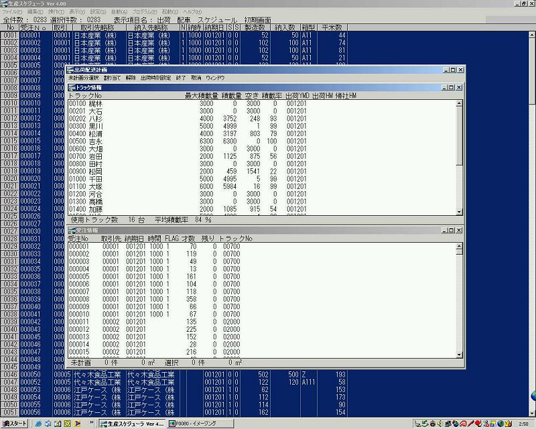
Task: Select truck 00800 田村 row
Action: [262, 164]
